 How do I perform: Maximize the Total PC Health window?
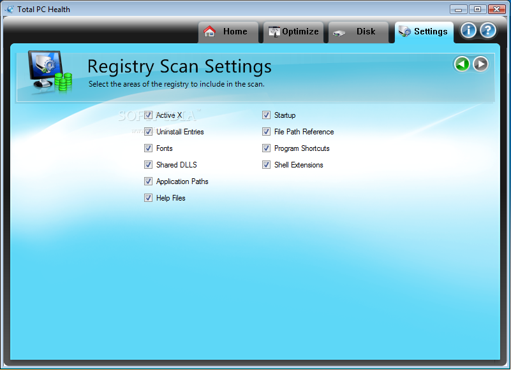pyautogui.click(x=477, y=9)
